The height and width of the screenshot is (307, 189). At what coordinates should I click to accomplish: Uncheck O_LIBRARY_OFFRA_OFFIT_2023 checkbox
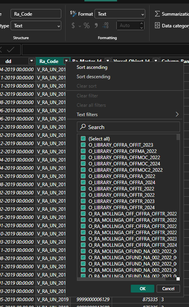[x=83, y=145]
